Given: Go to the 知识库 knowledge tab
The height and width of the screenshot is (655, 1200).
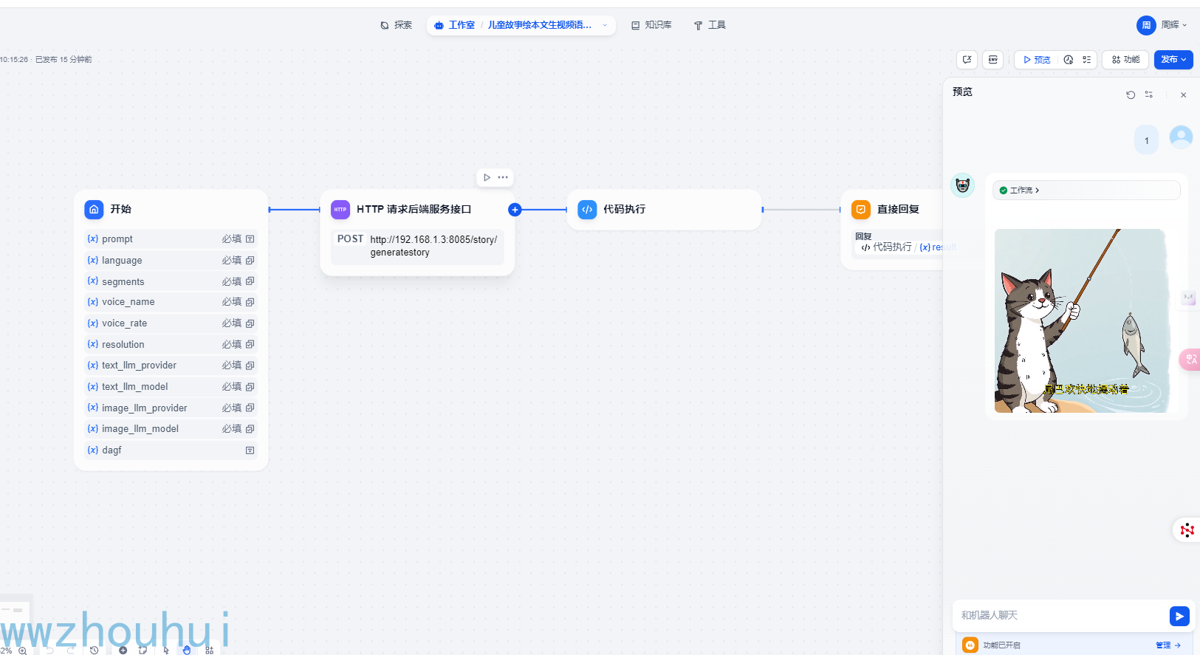Looking at the screenshot, I should tap(651, 25).
